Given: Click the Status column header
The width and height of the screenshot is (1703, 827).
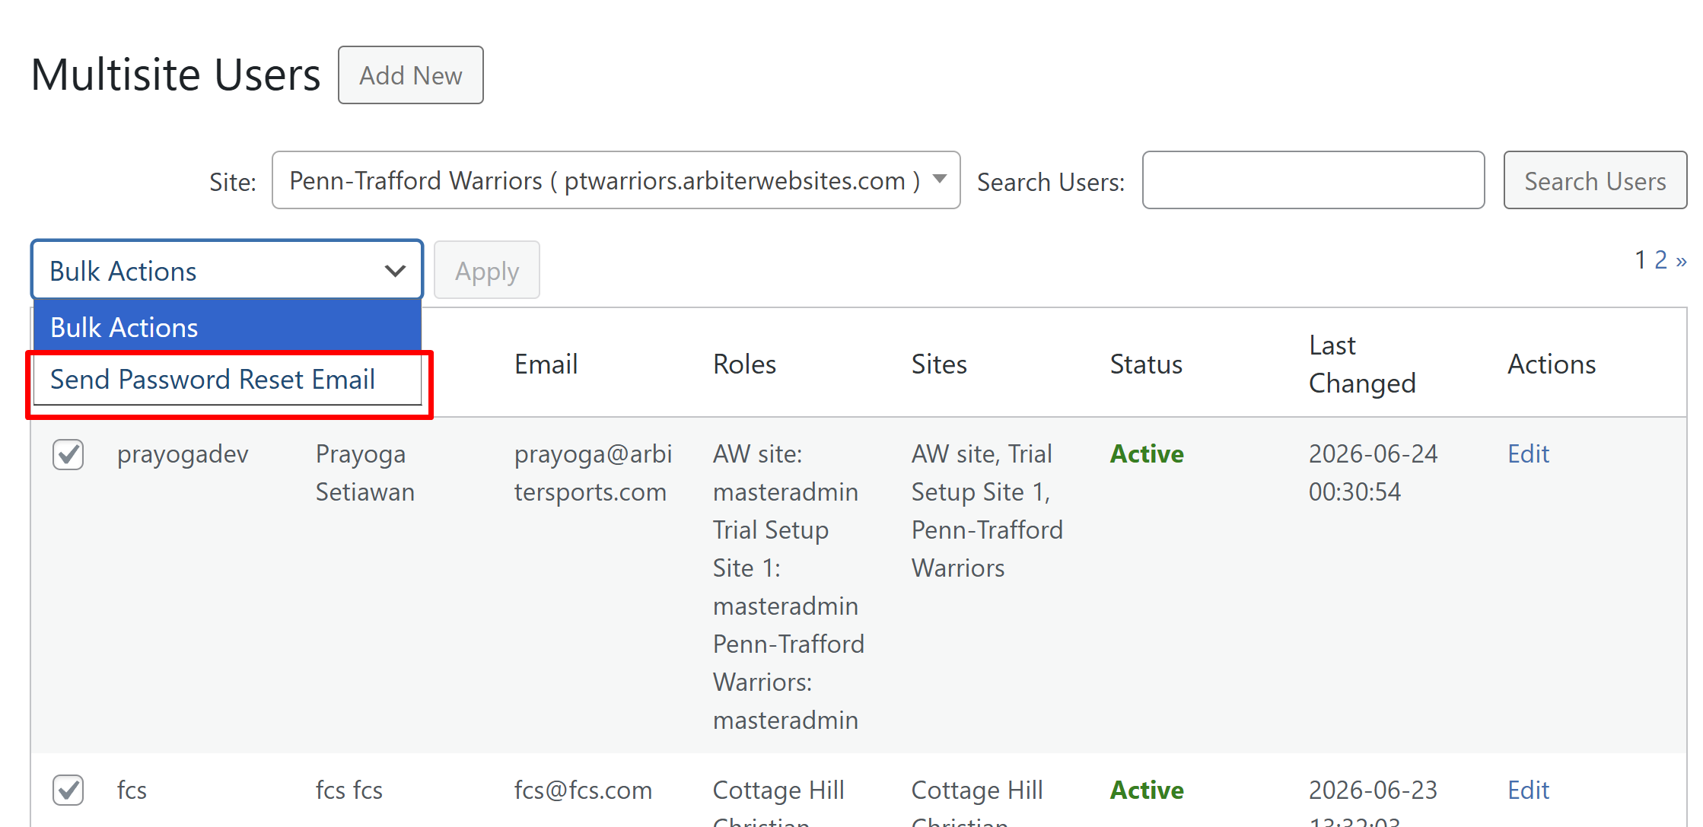Looking at the screenshot, I should (x=1146, y=364).
